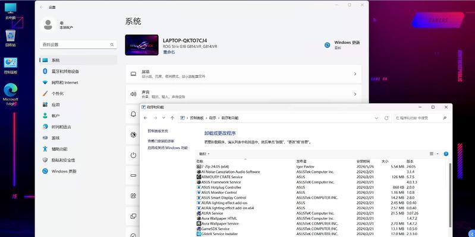Click the blue help icon in Programs window
Screen dimensions: 475x237
coord(446,154)
